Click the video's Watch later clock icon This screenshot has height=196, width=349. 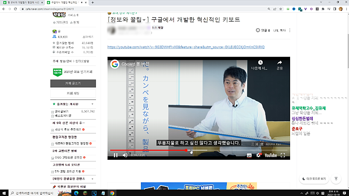pyautogui.click(x=260, y=62)
